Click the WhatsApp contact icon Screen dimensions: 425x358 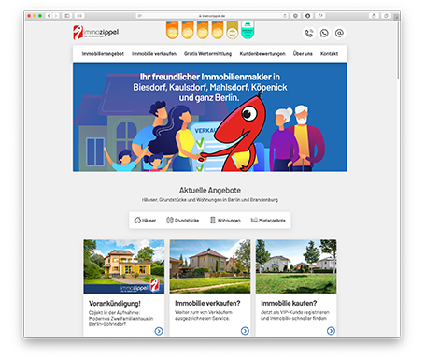[x=324, y=33]
